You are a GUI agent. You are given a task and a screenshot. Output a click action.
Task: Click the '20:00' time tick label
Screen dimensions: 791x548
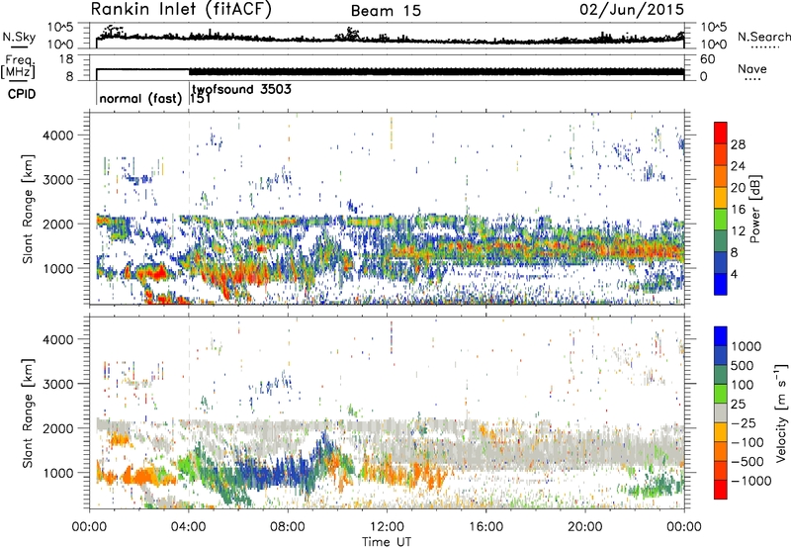coord(584,527)
